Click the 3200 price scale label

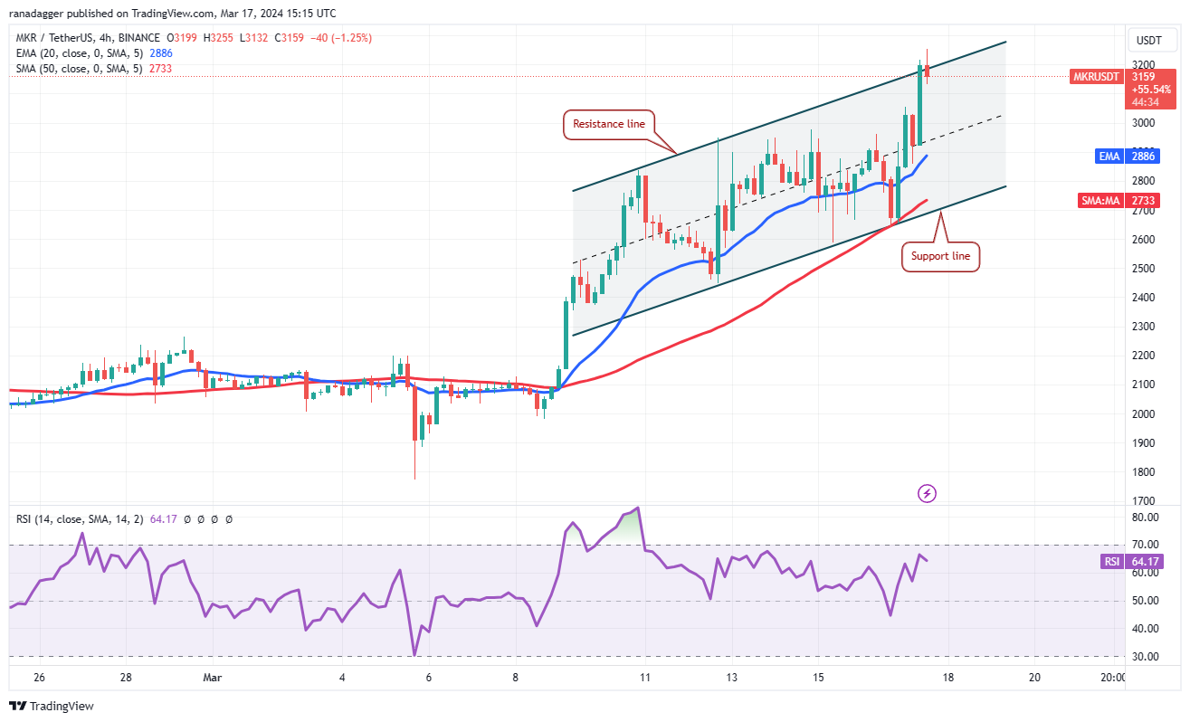click(1146, 65)
